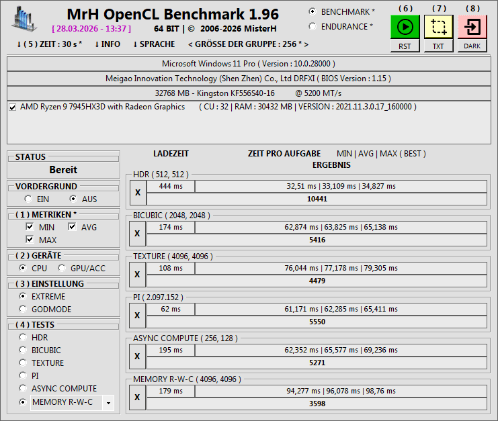Click the pink exit door icon
Image resolution: width=498 pixels, height=421 pixels.
(472, 27)
